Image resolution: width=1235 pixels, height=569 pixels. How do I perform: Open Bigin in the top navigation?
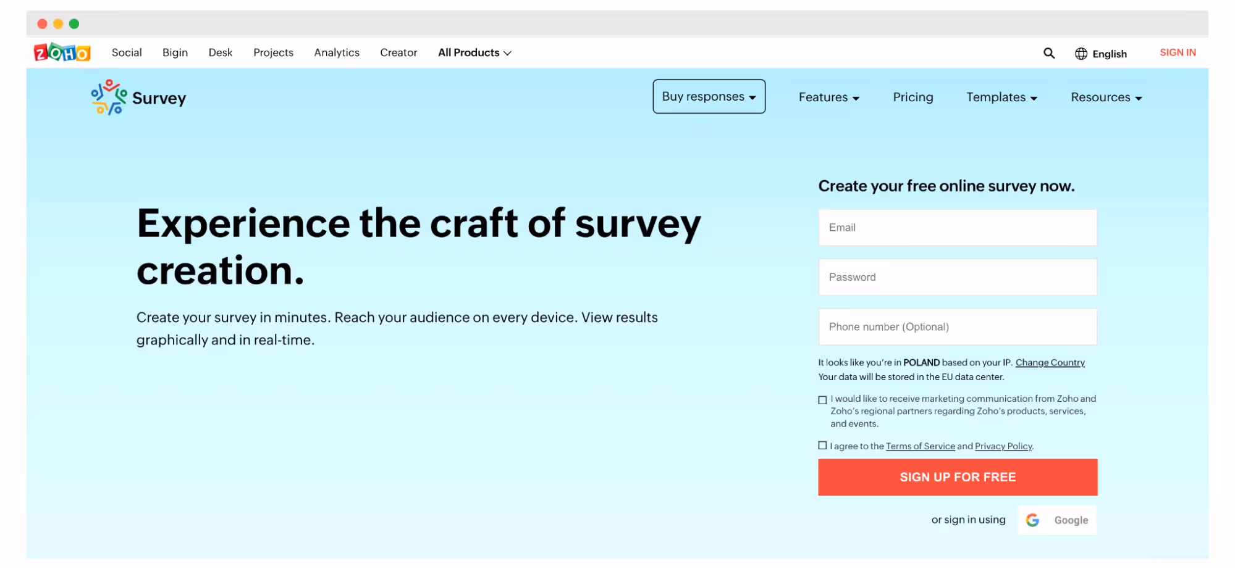point(175,53)
